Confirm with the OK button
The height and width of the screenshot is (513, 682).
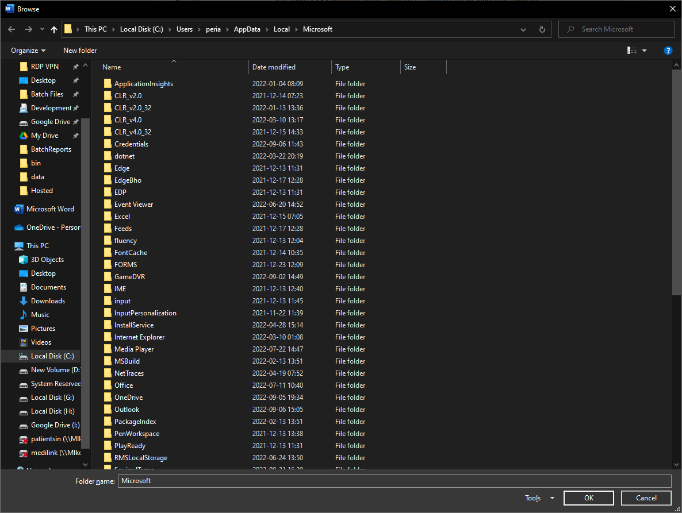[x=588, y=498]
